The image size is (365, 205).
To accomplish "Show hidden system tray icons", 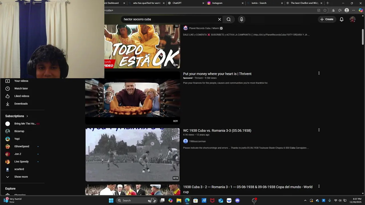I will 305,200.
